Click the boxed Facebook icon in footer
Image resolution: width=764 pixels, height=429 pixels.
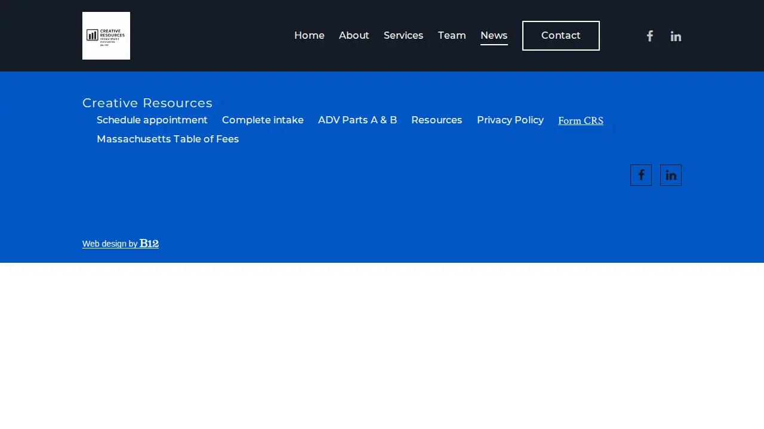[641, 175]
